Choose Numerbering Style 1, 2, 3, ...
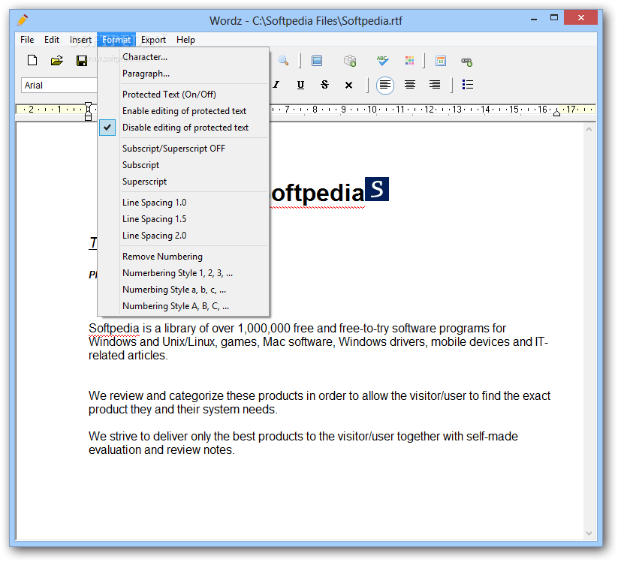Viewport: 618px width, 562px height. [x=184, y=273]
